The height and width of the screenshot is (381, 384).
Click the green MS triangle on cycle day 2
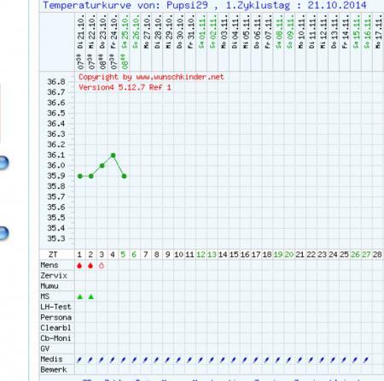pos(90,296)
